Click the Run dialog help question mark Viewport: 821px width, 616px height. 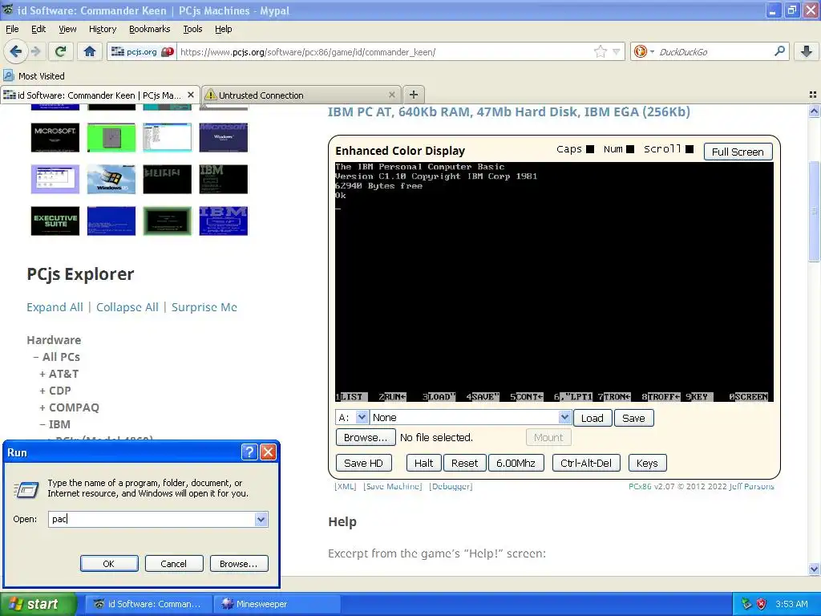[x=249, y=452]
